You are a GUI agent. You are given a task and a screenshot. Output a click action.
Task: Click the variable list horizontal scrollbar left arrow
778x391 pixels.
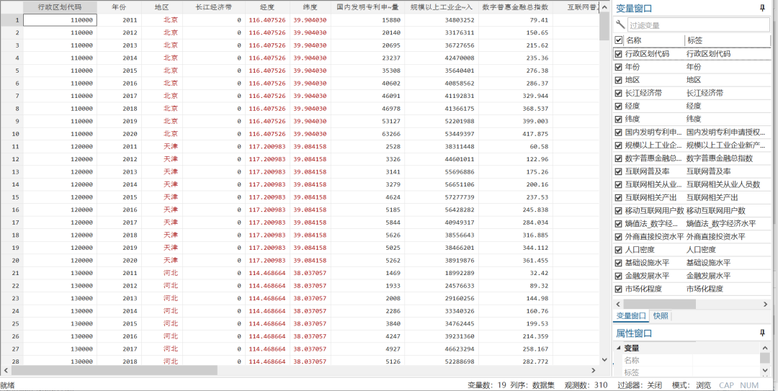(618, 303)
